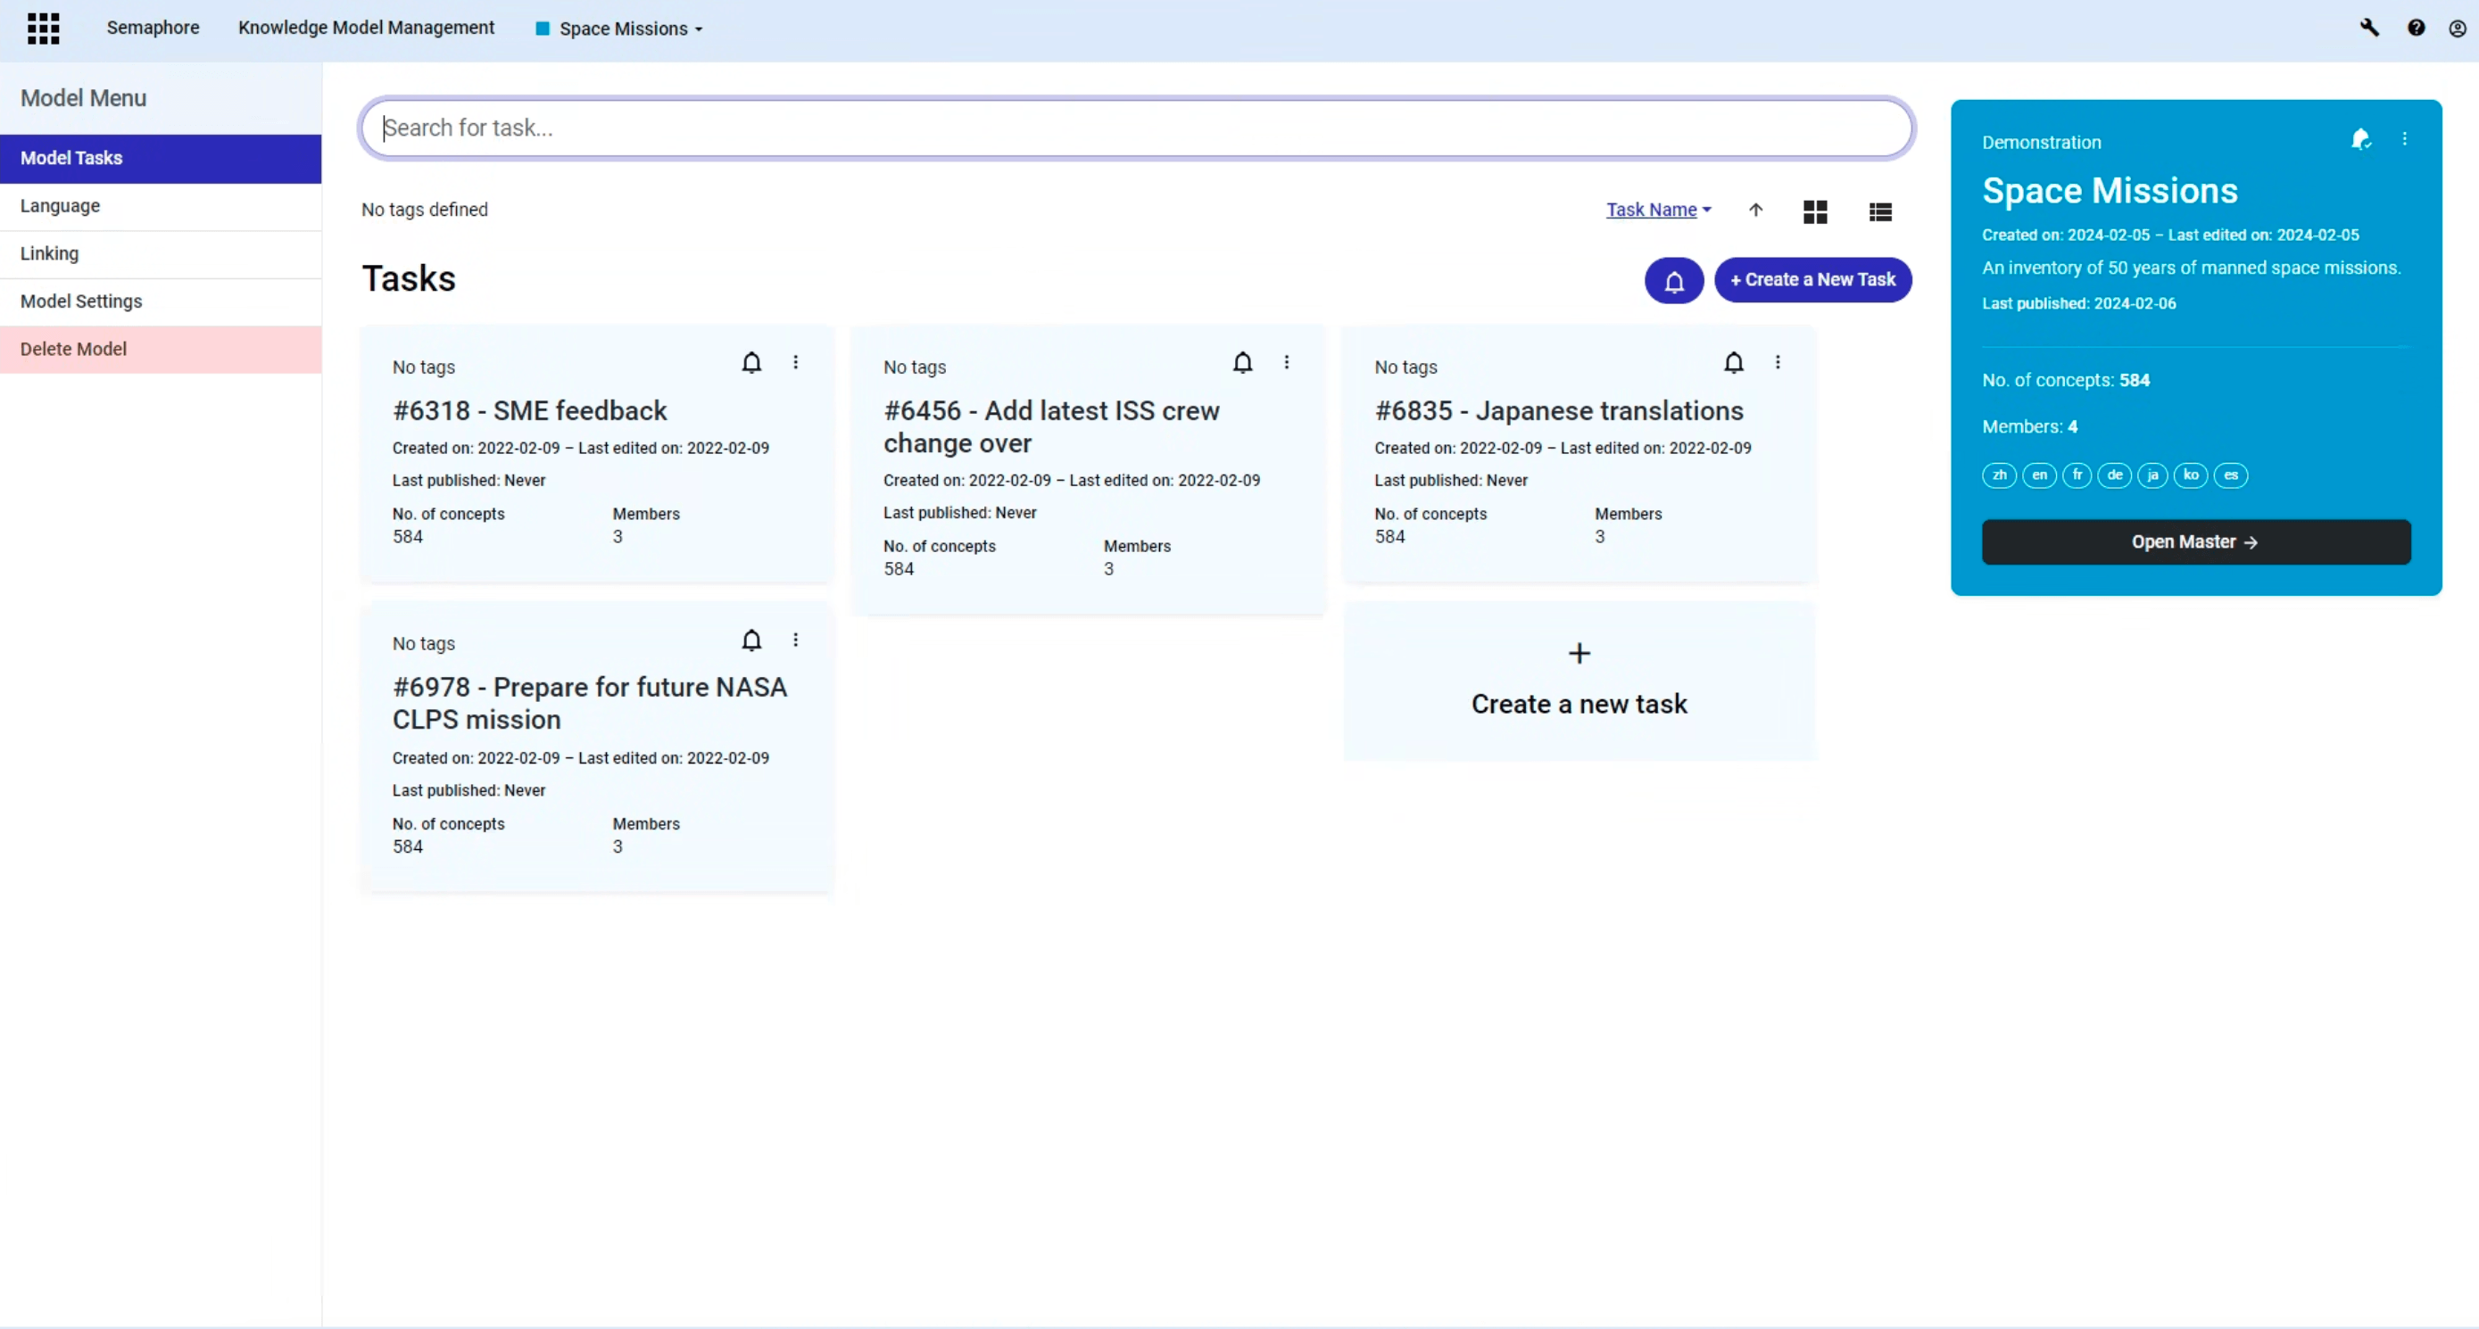Image resolution: width=2479 pixels, height=1329 pixels.
Task: Click the blue Space Missions color square
Action: pos(542,29)
